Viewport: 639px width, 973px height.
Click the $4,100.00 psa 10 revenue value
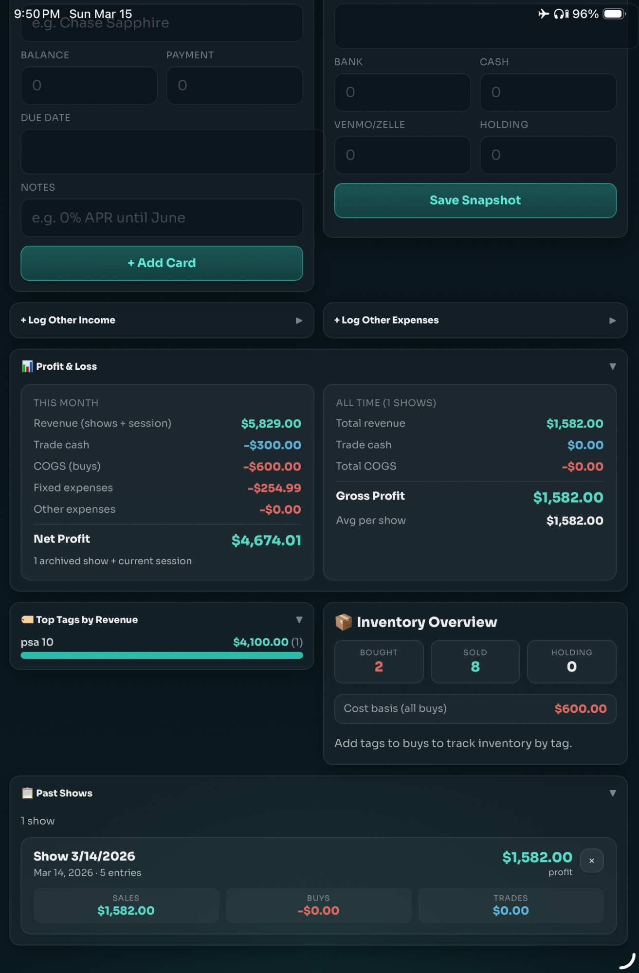[261, 642]
